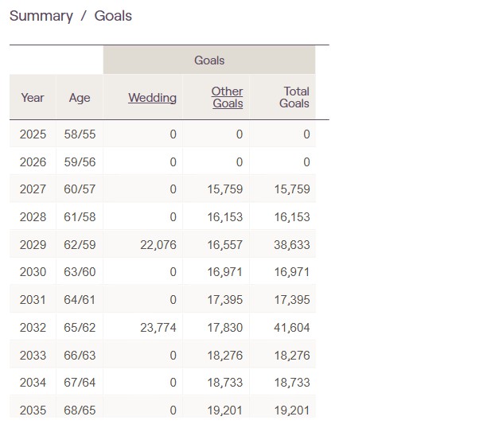Click the 2032 wedding amount 23,774
The image size is (491, 428).
(x=158, y=328)
